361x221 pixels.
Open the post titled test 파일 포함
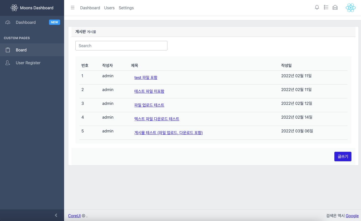point(146,77)
